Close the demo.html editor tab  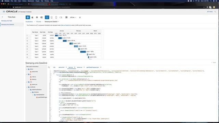[66, 67]
